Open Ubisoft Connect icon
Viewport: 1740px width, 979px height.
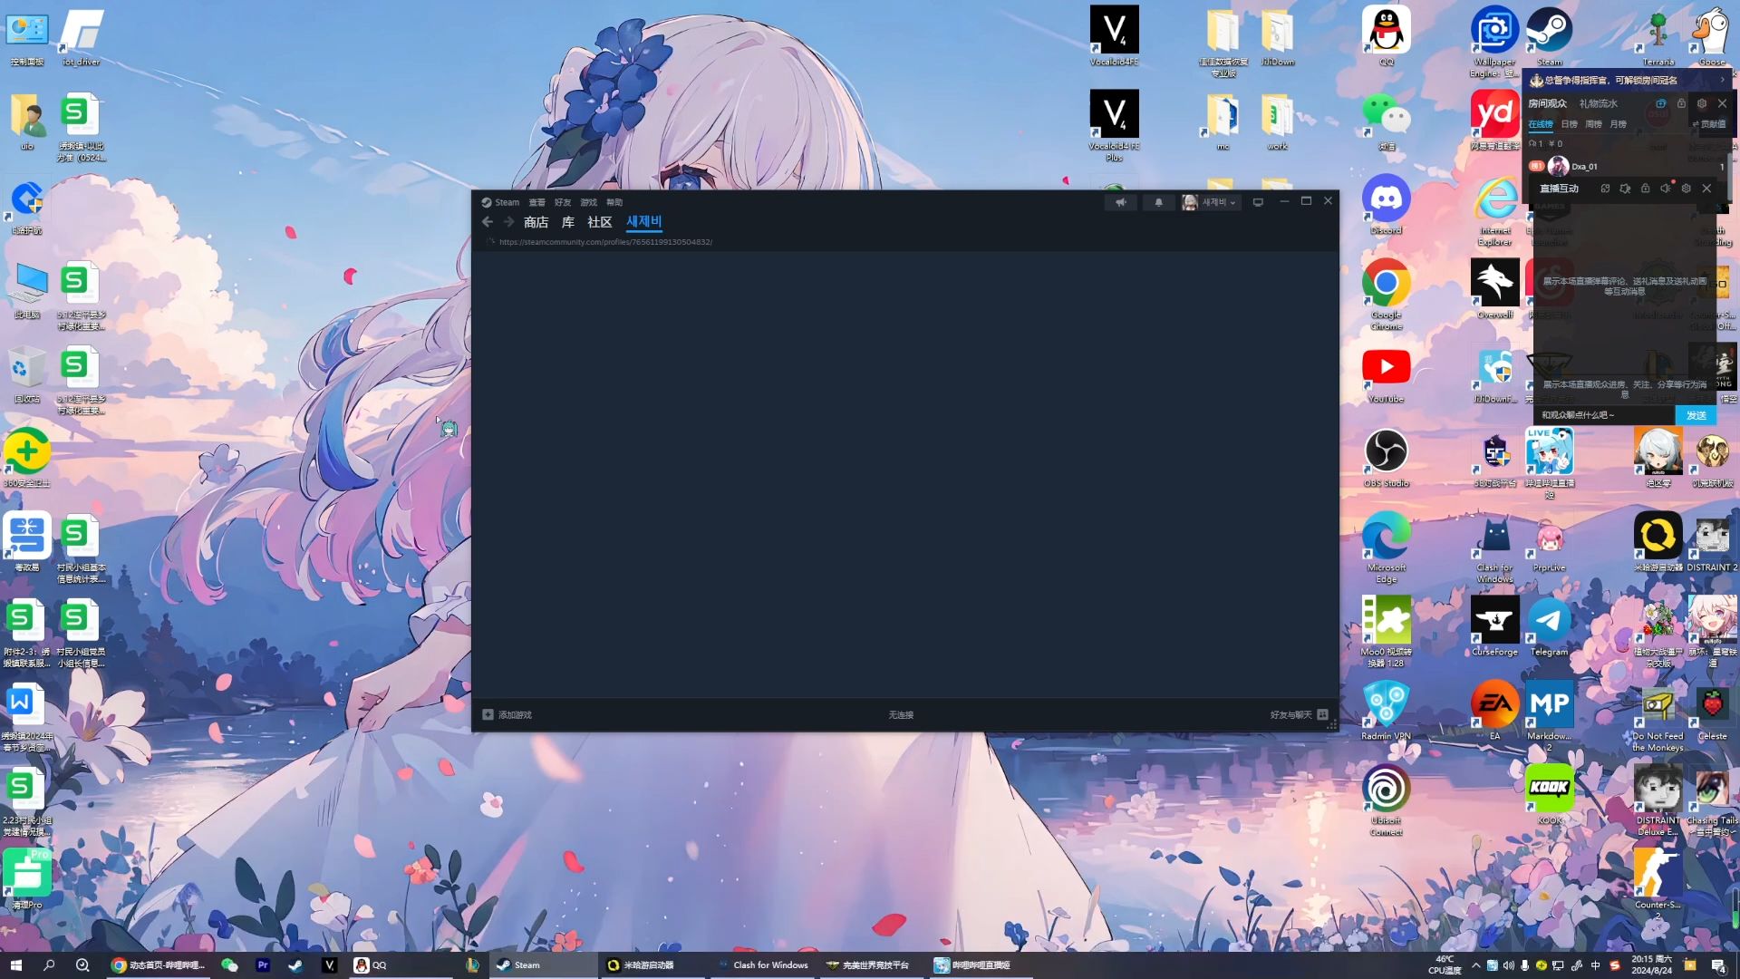[x=1385, y=790]
